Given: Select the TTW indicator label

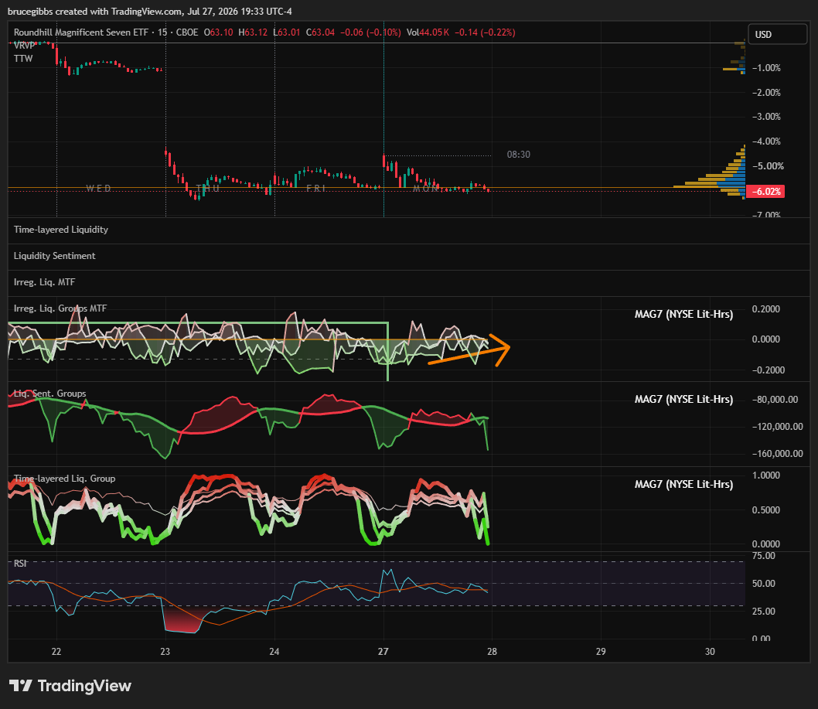Looking at the screenshot, I should click(23, 59).
